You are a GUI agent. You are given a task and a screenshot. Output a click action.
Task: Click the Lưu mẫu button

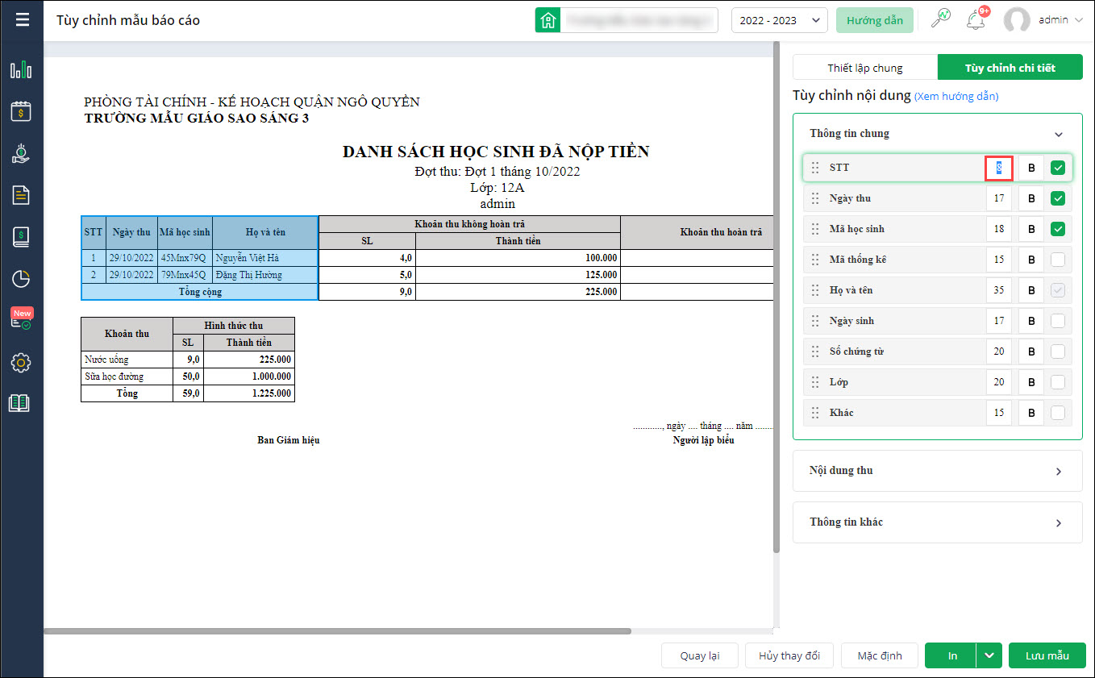(1047, 655)
